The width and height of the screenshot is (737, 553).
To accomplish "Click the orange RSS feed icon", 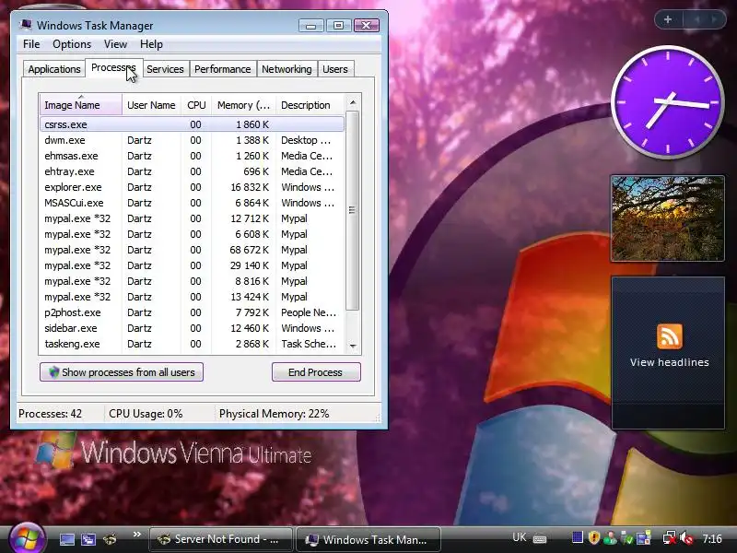I will coord(670,336).
